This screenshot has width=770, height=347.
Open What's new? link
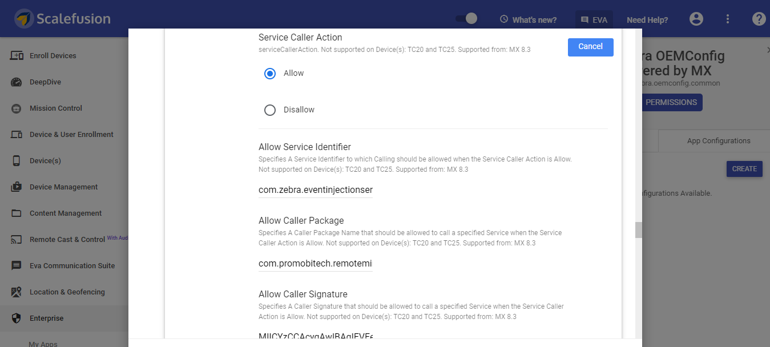534,19
